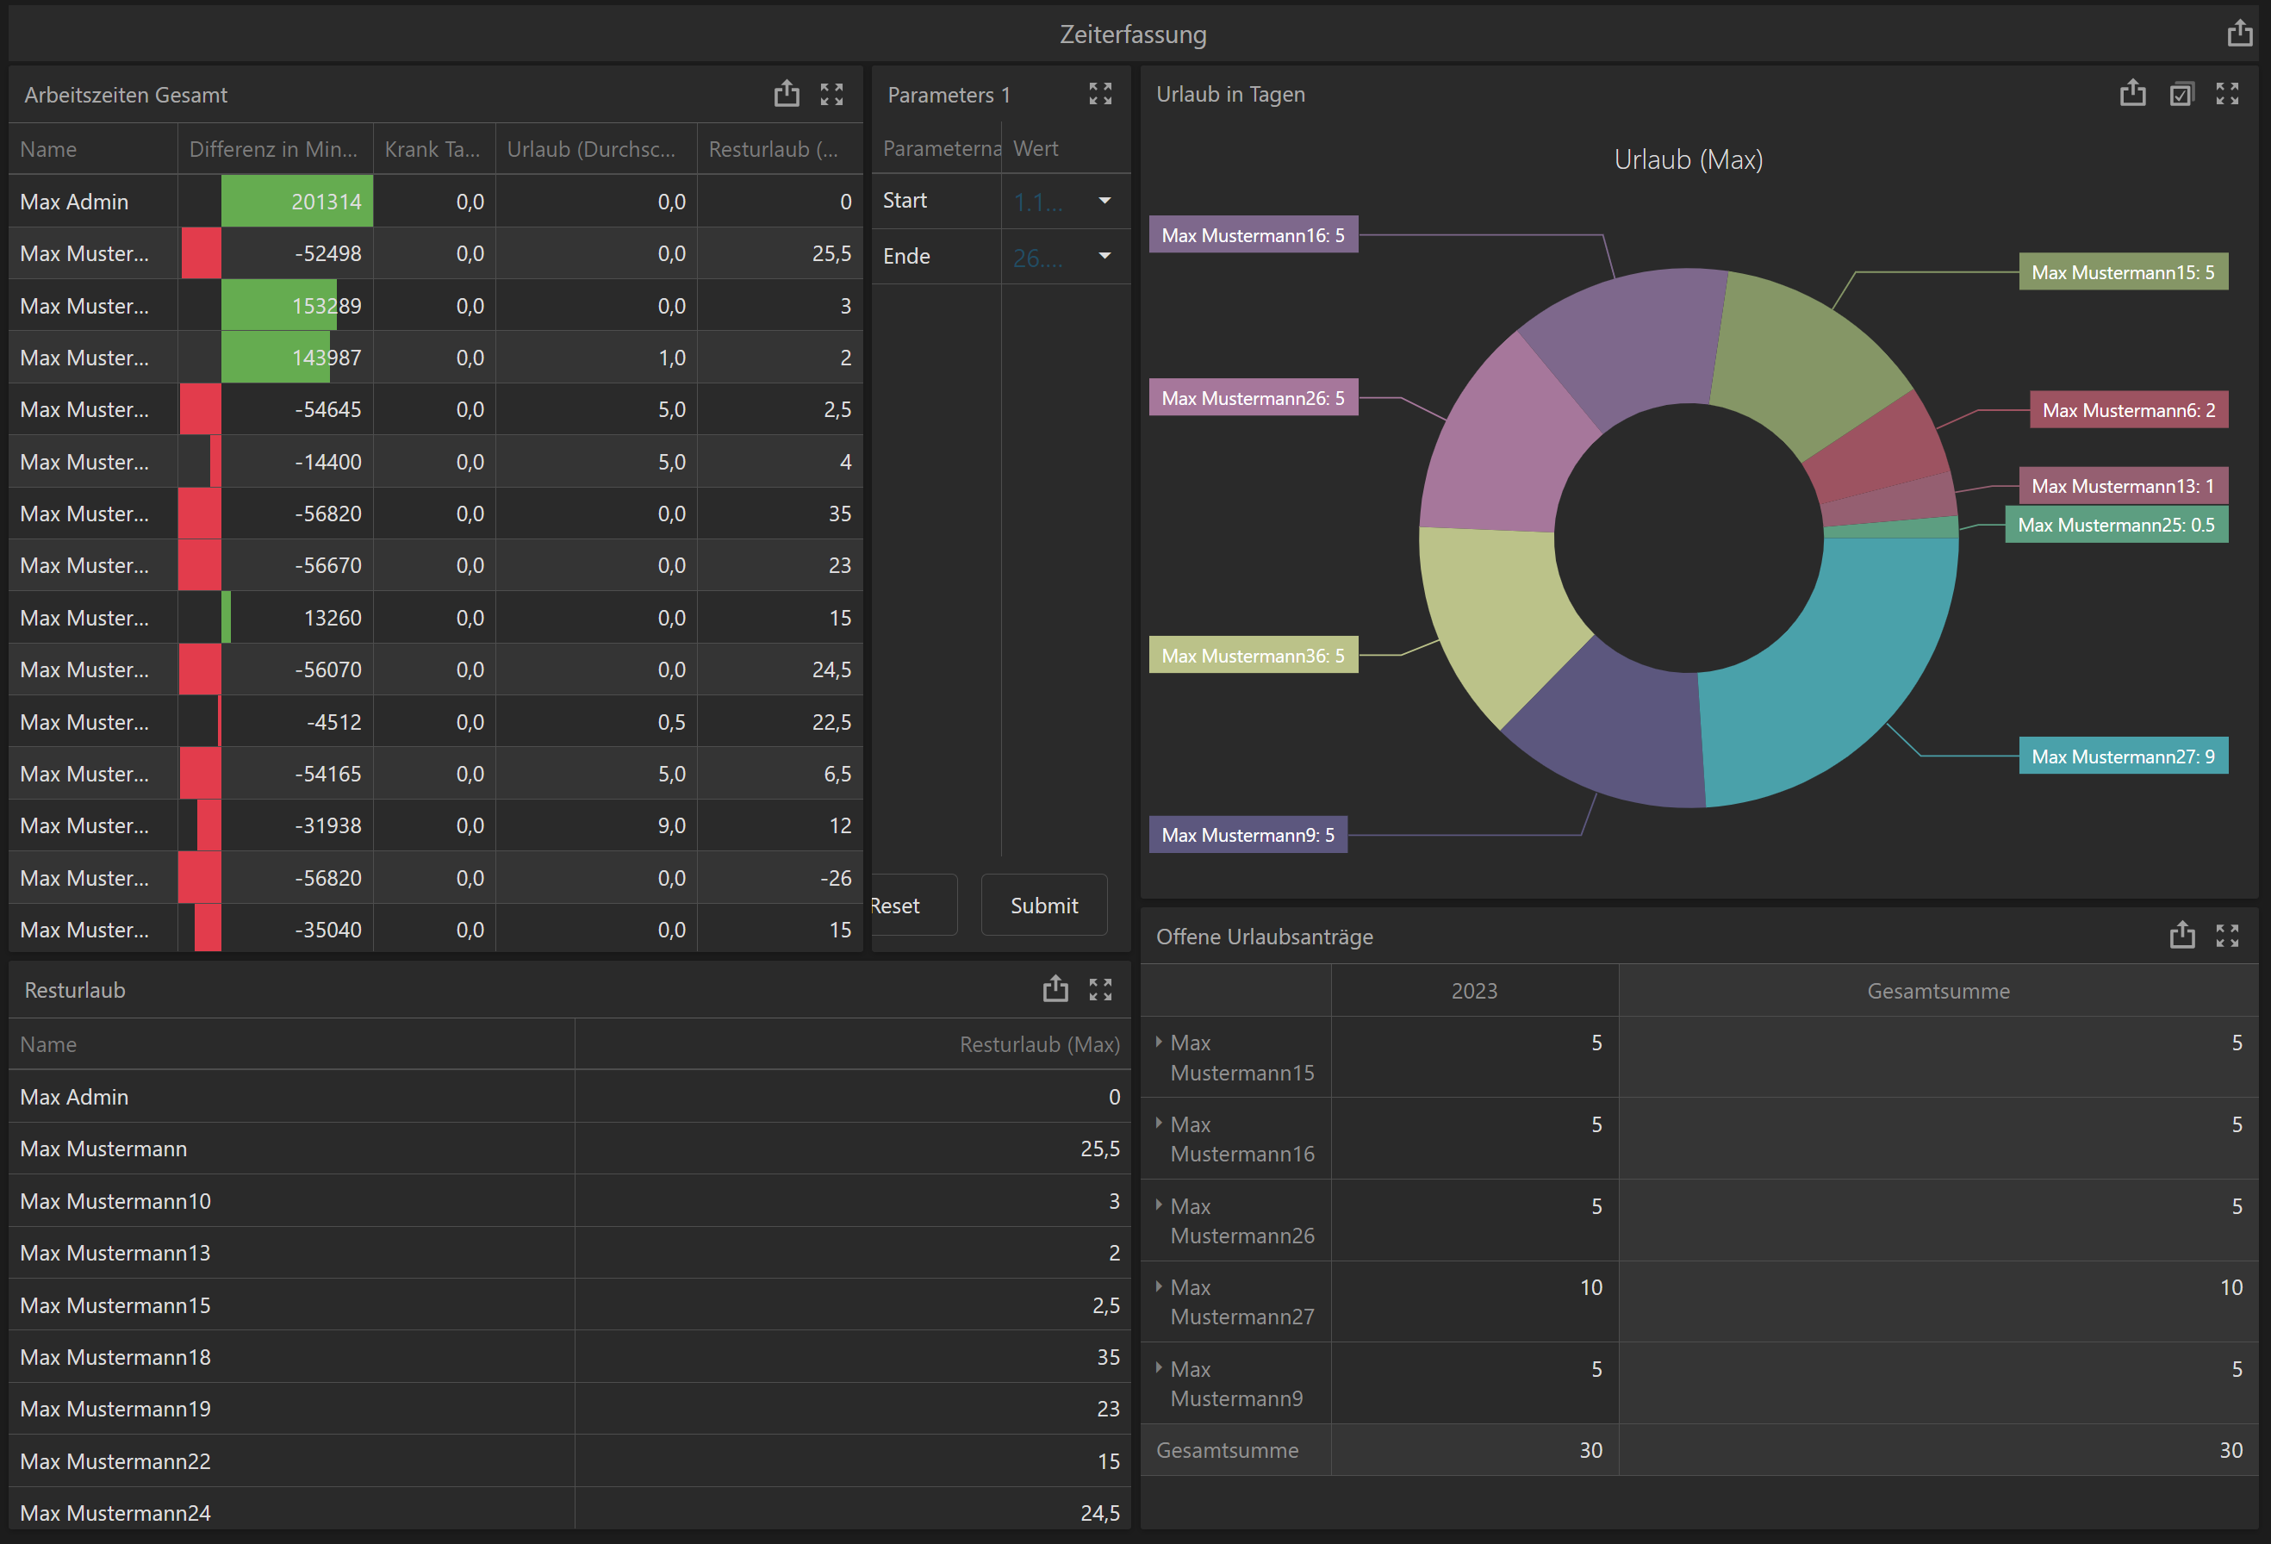Maximize the Parameters 1 panel

[x=1100, y=94]
